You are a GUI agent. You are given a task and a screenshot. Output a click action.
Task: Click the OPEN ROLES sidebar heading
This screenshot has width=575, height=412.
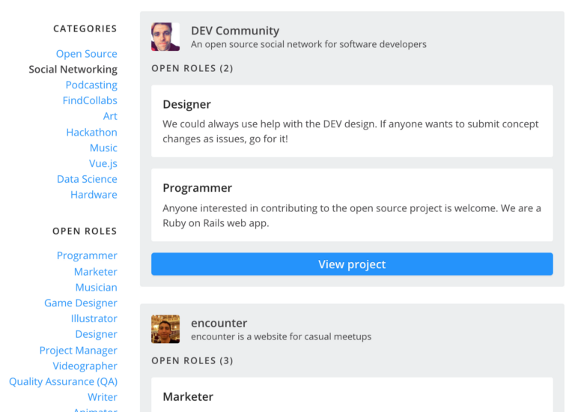[x=85, y=231]
